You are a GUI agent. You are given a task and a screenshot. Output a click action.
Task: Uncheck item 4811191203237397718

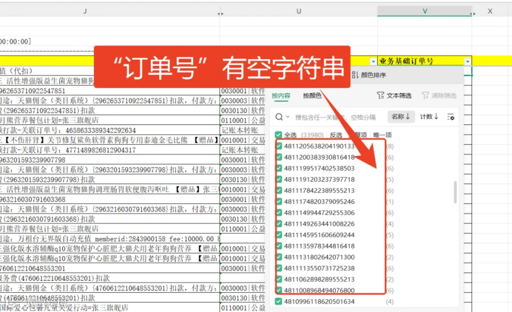279,179
